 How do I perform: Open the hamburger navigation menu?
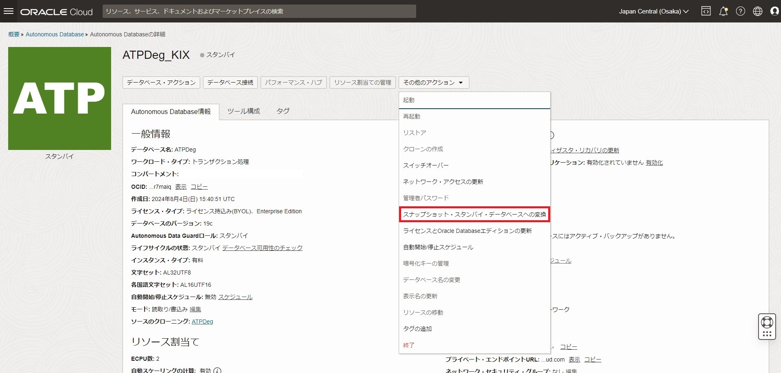[9, 11]
